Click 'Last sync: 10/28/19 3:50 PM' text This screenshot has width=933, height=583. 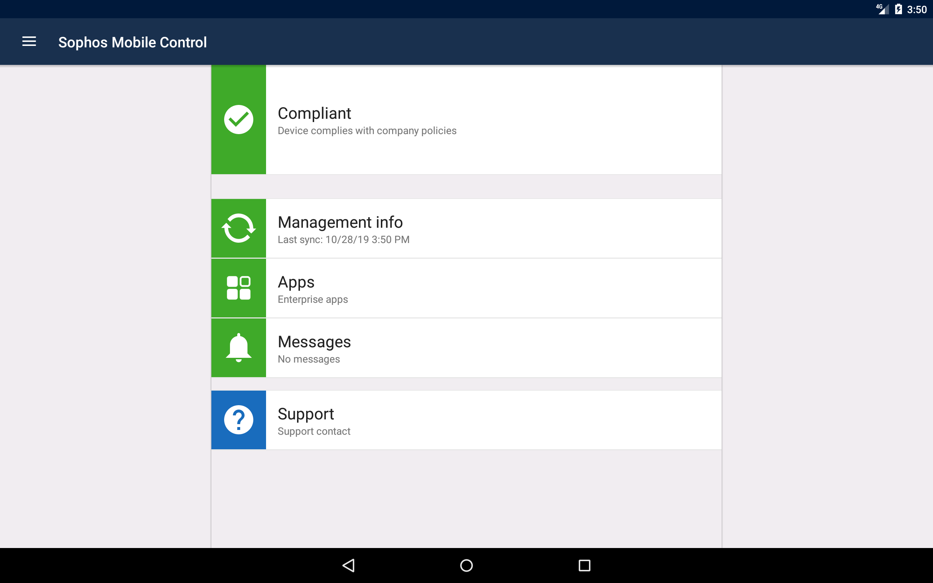(x=344, y=239)
